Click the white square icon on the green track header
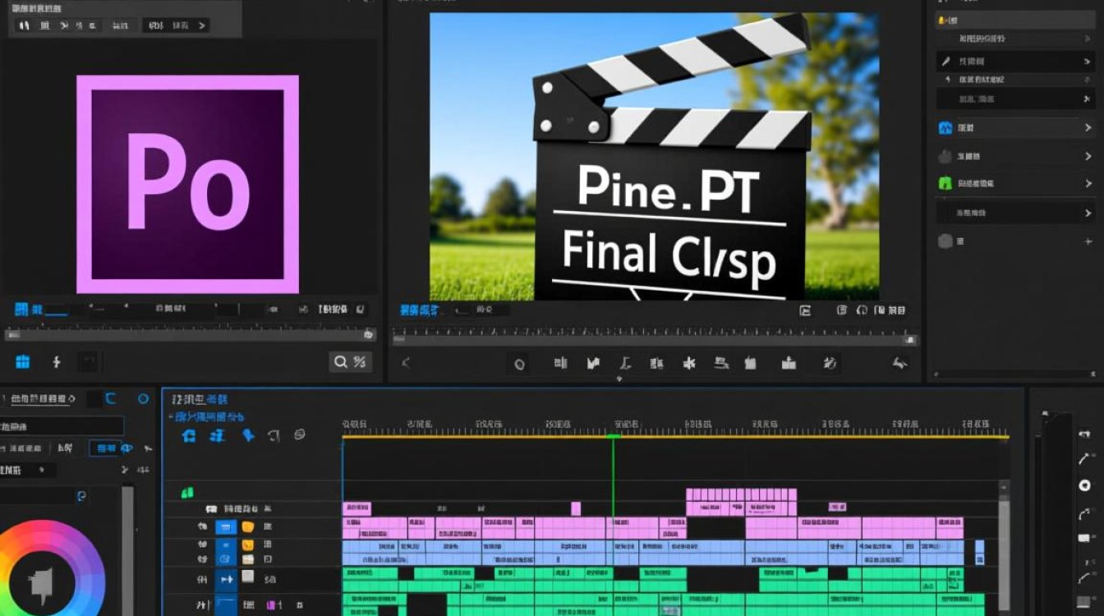The width and height of the screenshot is (1104, 616). [247, 577]
